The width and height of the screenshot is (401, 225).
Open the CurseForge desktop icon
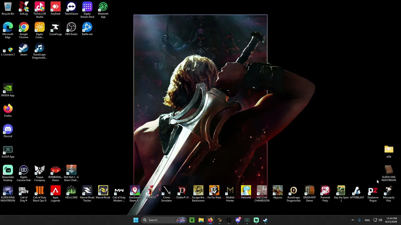click(x=55, y=29)
